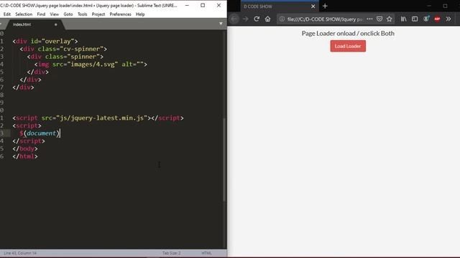This screenshot has width=460, height=258.
Task: Open the Project menu
Action: 98,14
